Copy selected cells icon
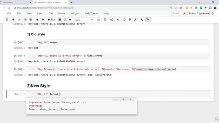219x123 pixels. [25, 20]
